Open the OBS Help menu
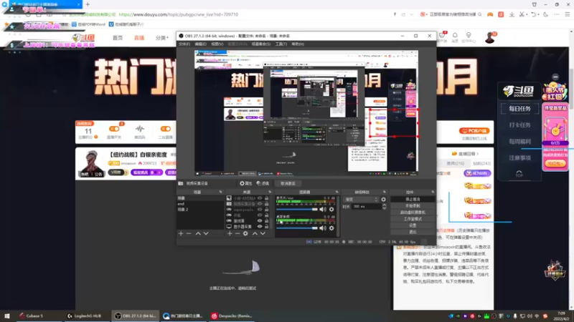The height and width of the screenshot is (322, 574). click(x=298, y=44)
